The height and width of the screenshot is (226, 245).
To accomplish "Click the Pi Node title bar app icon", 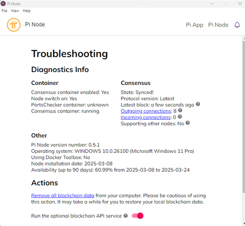I will coord(3,4).
